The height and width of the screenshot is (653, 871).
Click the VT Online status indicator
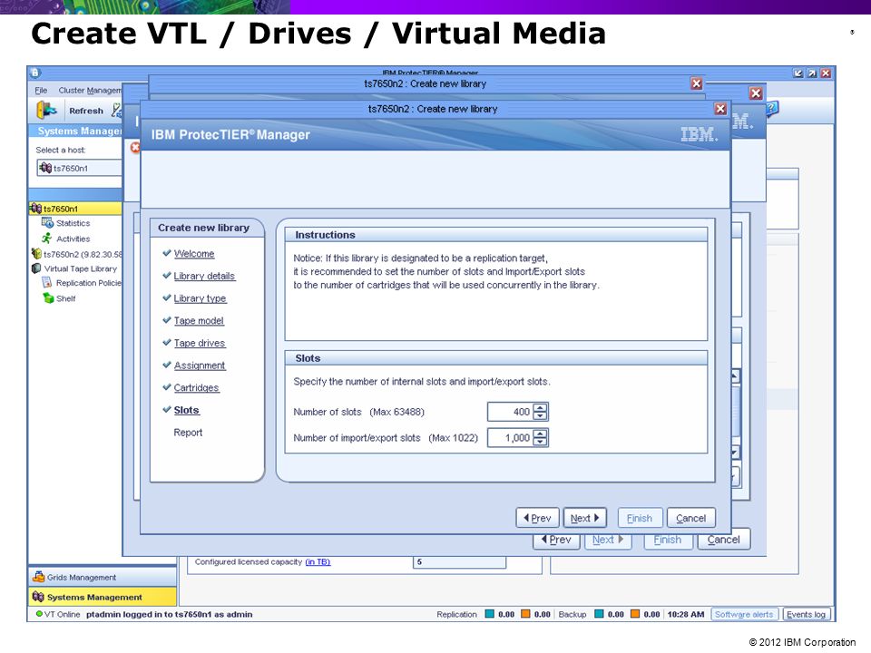(58, 614)
